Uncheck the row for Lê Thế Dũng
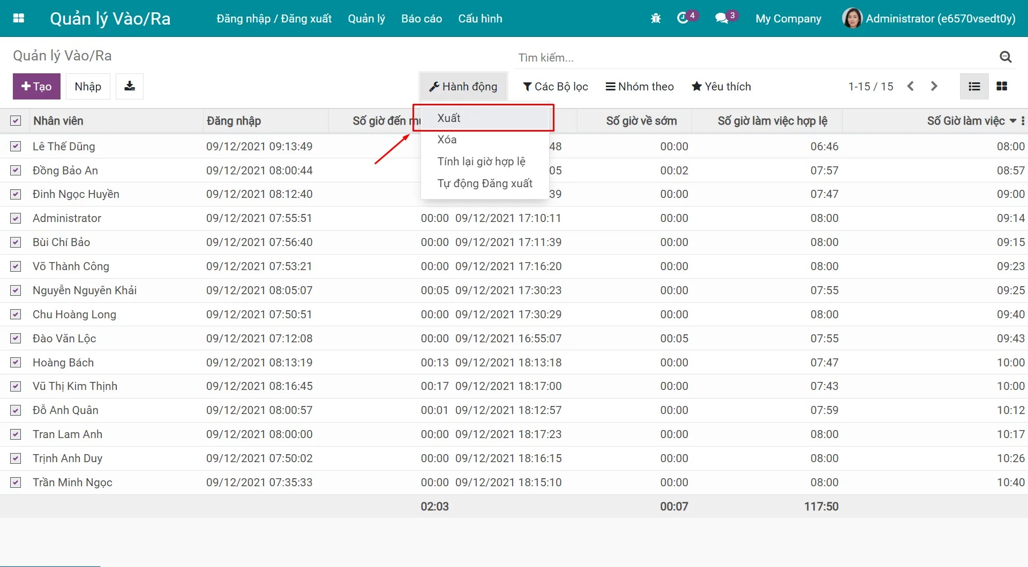The height and width of the screenshot is (567, 1028). (16, 147)
